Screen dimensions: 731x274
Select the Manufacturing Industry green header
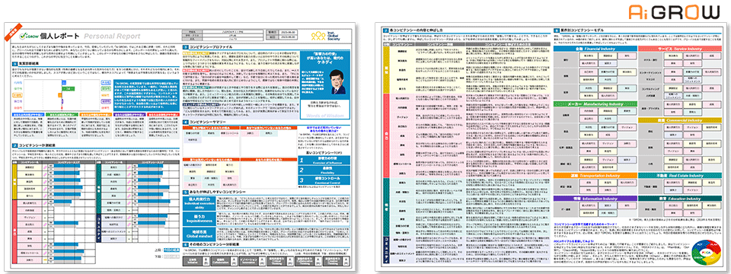click(595, 104)
